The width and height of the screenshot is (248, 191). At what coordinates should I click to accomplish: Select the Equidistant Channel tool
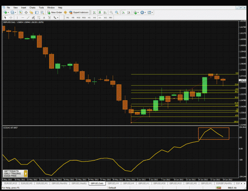pos(33,17)
